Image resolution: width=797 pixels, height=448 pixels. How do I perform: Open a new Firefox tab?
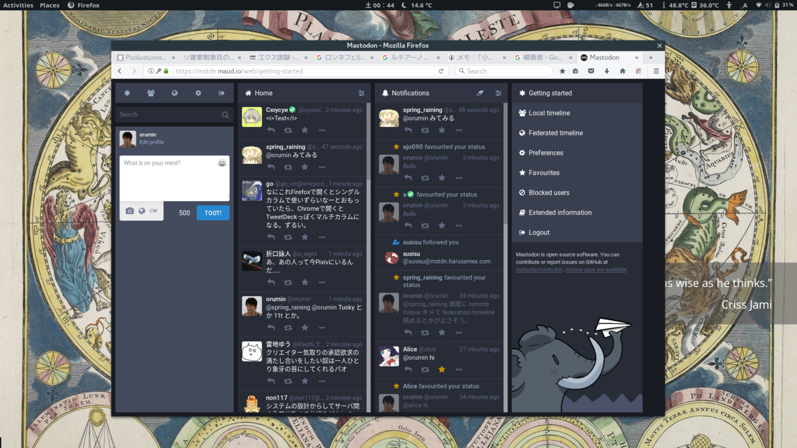click(651, 57)
